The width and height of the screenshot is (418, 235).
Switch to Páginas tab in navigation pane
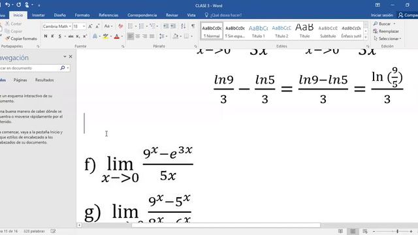pyautogui.click(x=20, y=80)
